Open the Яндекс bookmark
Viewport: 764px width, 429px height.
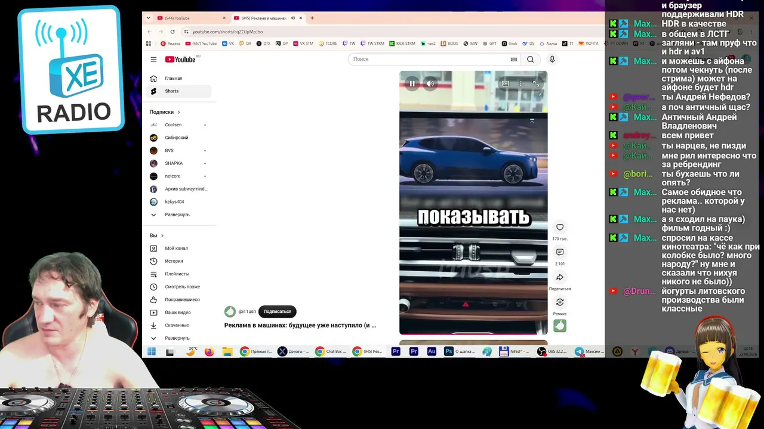170,43
